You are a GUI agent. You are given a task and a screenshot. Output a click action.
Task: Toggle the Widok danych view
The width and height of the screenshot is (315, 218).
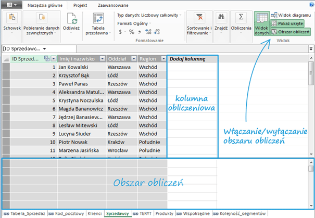(x=262, y=24)
